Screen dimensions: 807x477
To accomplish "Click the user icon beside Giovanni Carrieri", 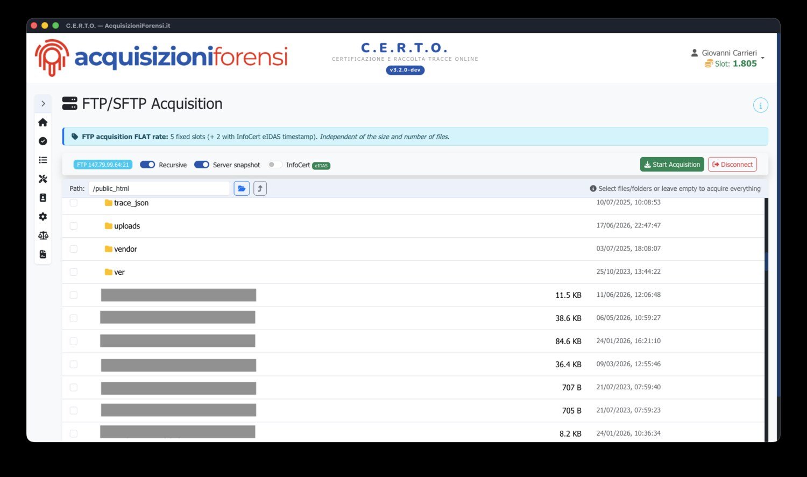I will pyautogui.click(x=695, y=53).
